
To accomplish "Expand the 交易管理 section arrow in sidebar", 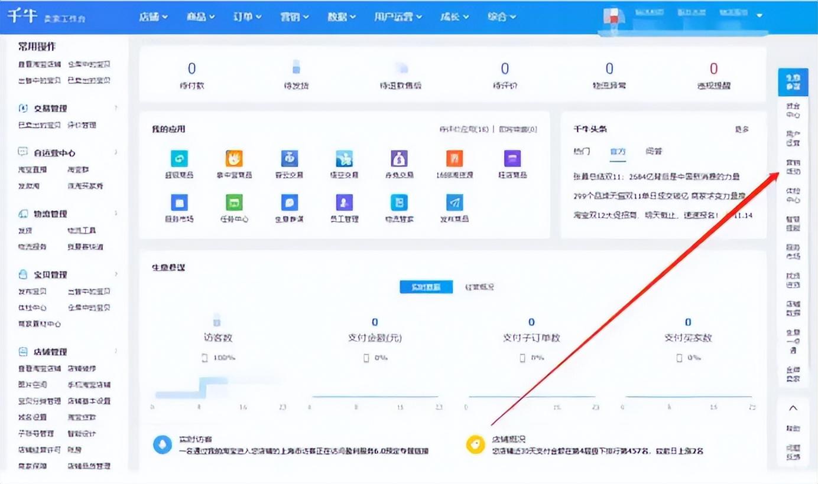I will tap(116, 108).
